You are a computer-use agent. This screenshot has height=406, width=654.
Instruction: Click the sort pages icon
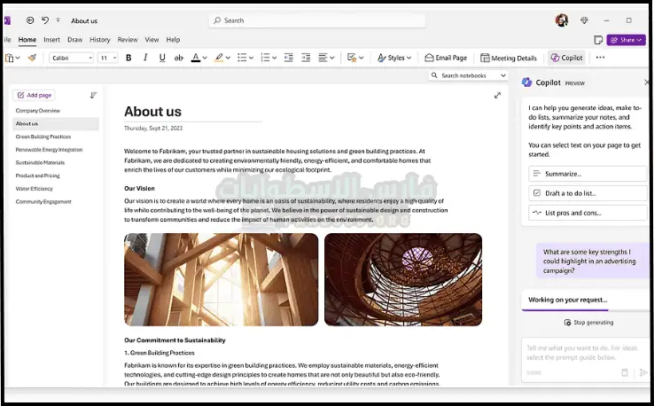point(93,95)
